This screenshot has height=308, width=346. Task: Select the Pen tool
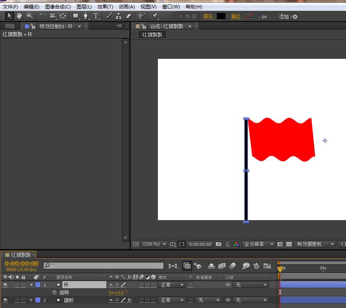point(86,16)
